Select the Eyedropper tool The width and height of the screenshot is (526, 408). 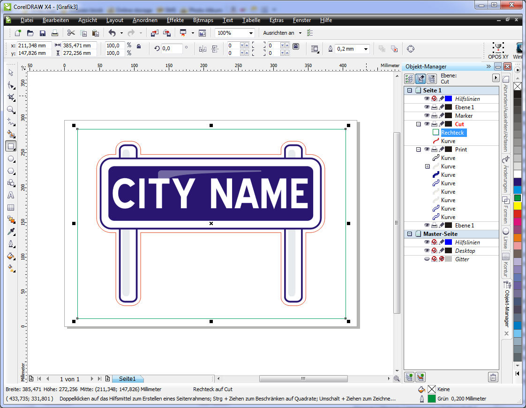click(11, 232)
